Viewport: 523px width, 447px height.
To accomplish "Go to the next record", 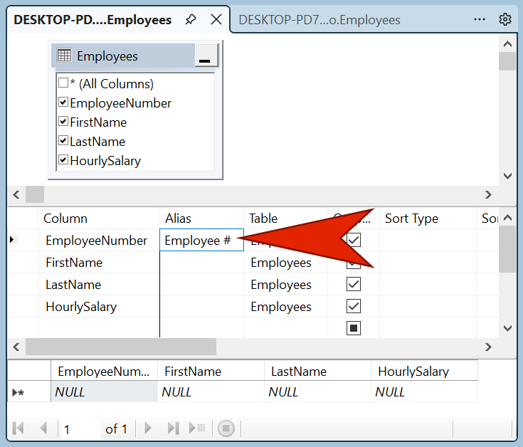I will click(x=148, y=428).
